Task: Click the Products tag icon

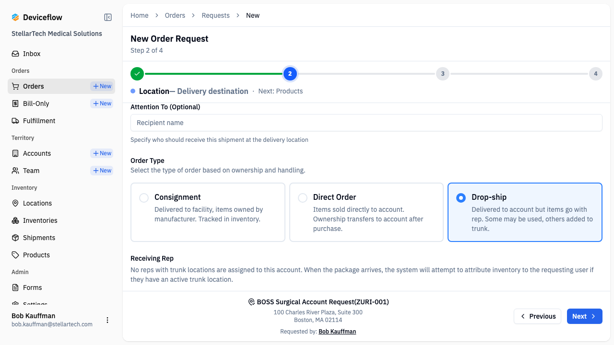Action: 15,255
